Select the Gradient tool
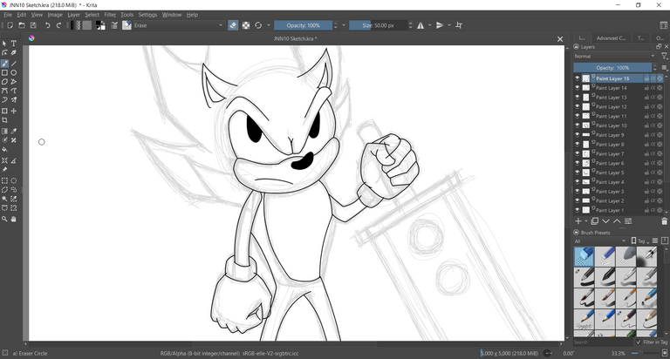The width and height of the screenshot is (670, 359). [4, 131]
